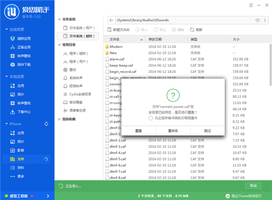Image resolution: width=272 pixels, height=200 pixels.
Task: Open 程序（越狱） directory
Action: click(76, 53)
